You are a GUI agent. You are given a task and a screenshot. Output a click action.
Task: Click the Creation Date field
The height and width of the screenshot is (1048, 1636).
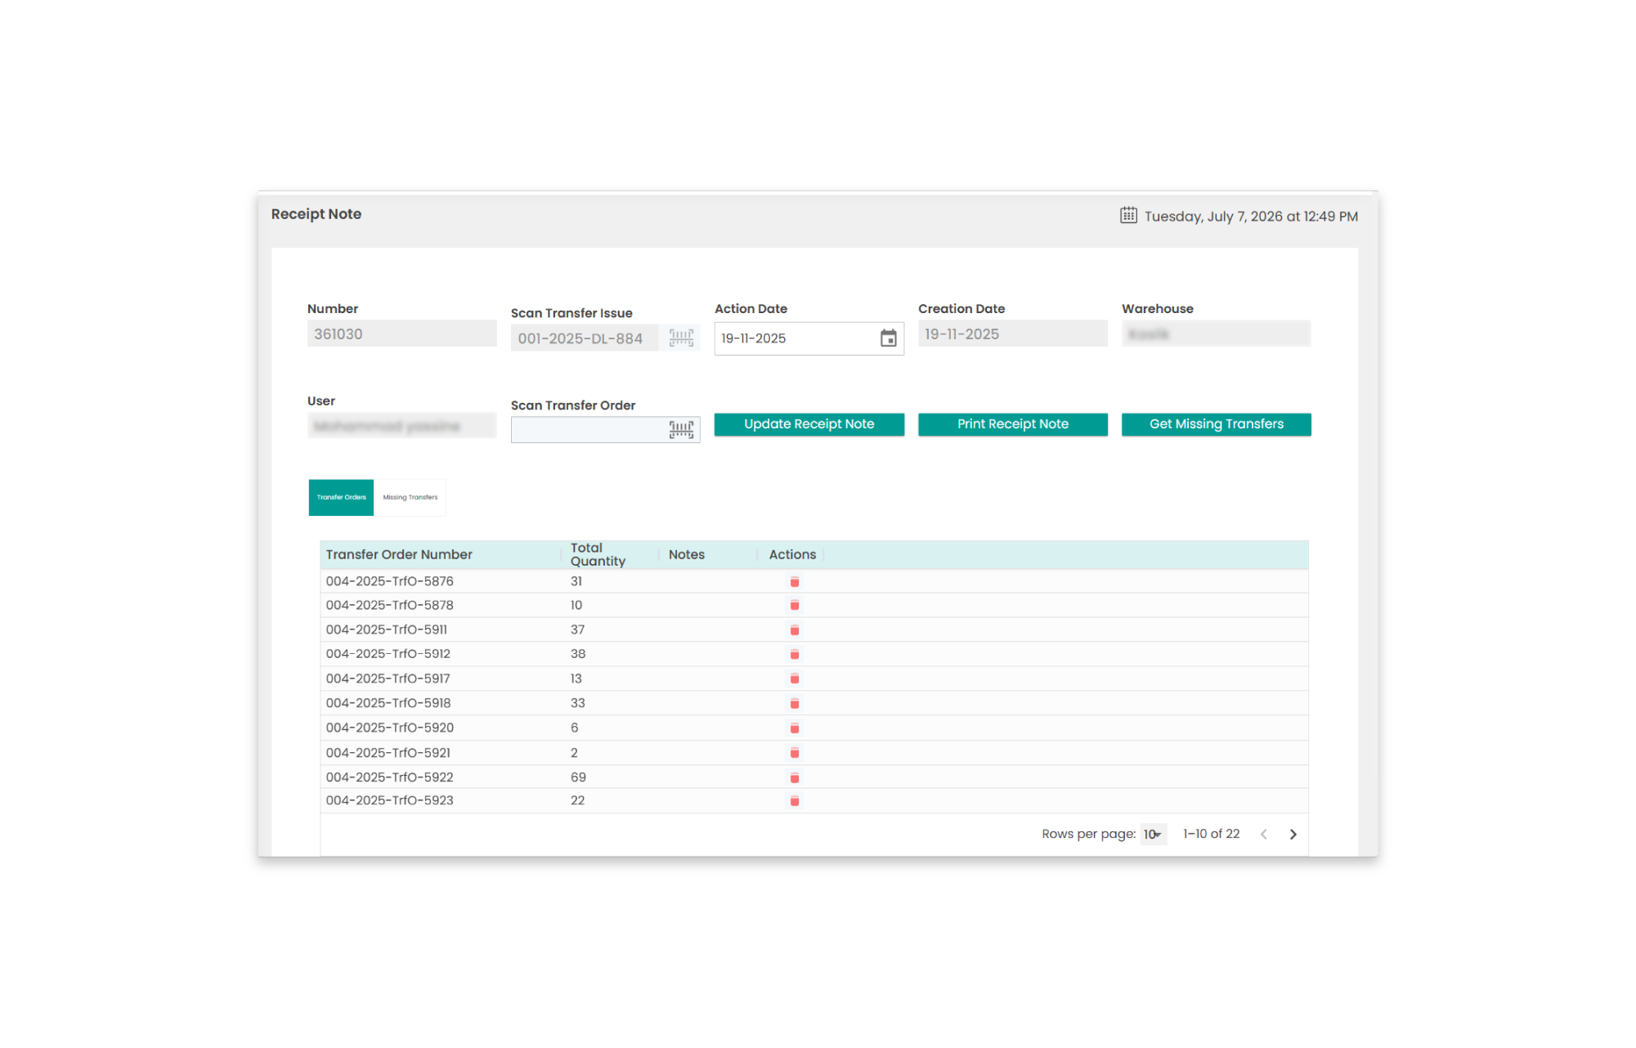click(1012, 334)
